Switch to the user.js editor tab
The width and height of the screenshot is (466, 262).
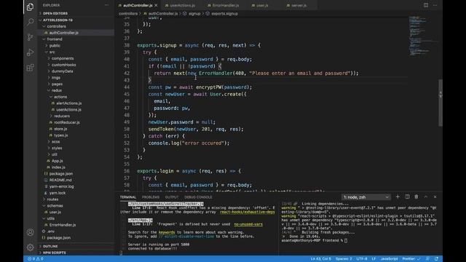click(262, 5)
